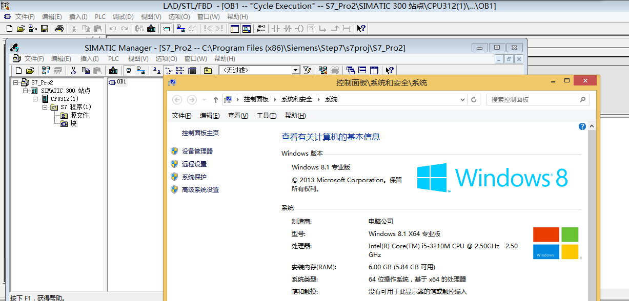This screenshot has height=301, width=629.
Task: Click the Print icon in editor toolbar
Action: click(x=59, y=29)
